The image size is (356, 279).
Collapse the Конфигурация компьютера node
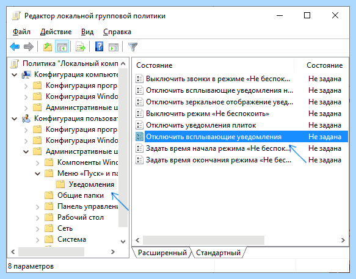[x=15, y=74]
